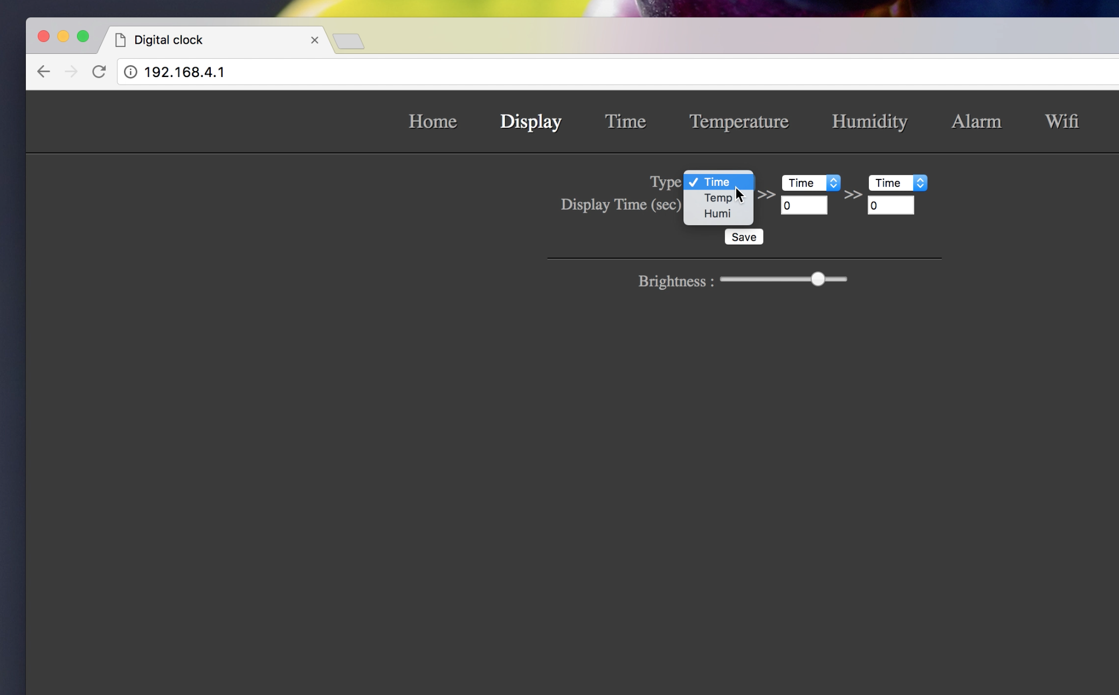The width and height of the screenshot is (1119, 695).
Task: Open the third Type dropdown
Action: pos(897,183)
